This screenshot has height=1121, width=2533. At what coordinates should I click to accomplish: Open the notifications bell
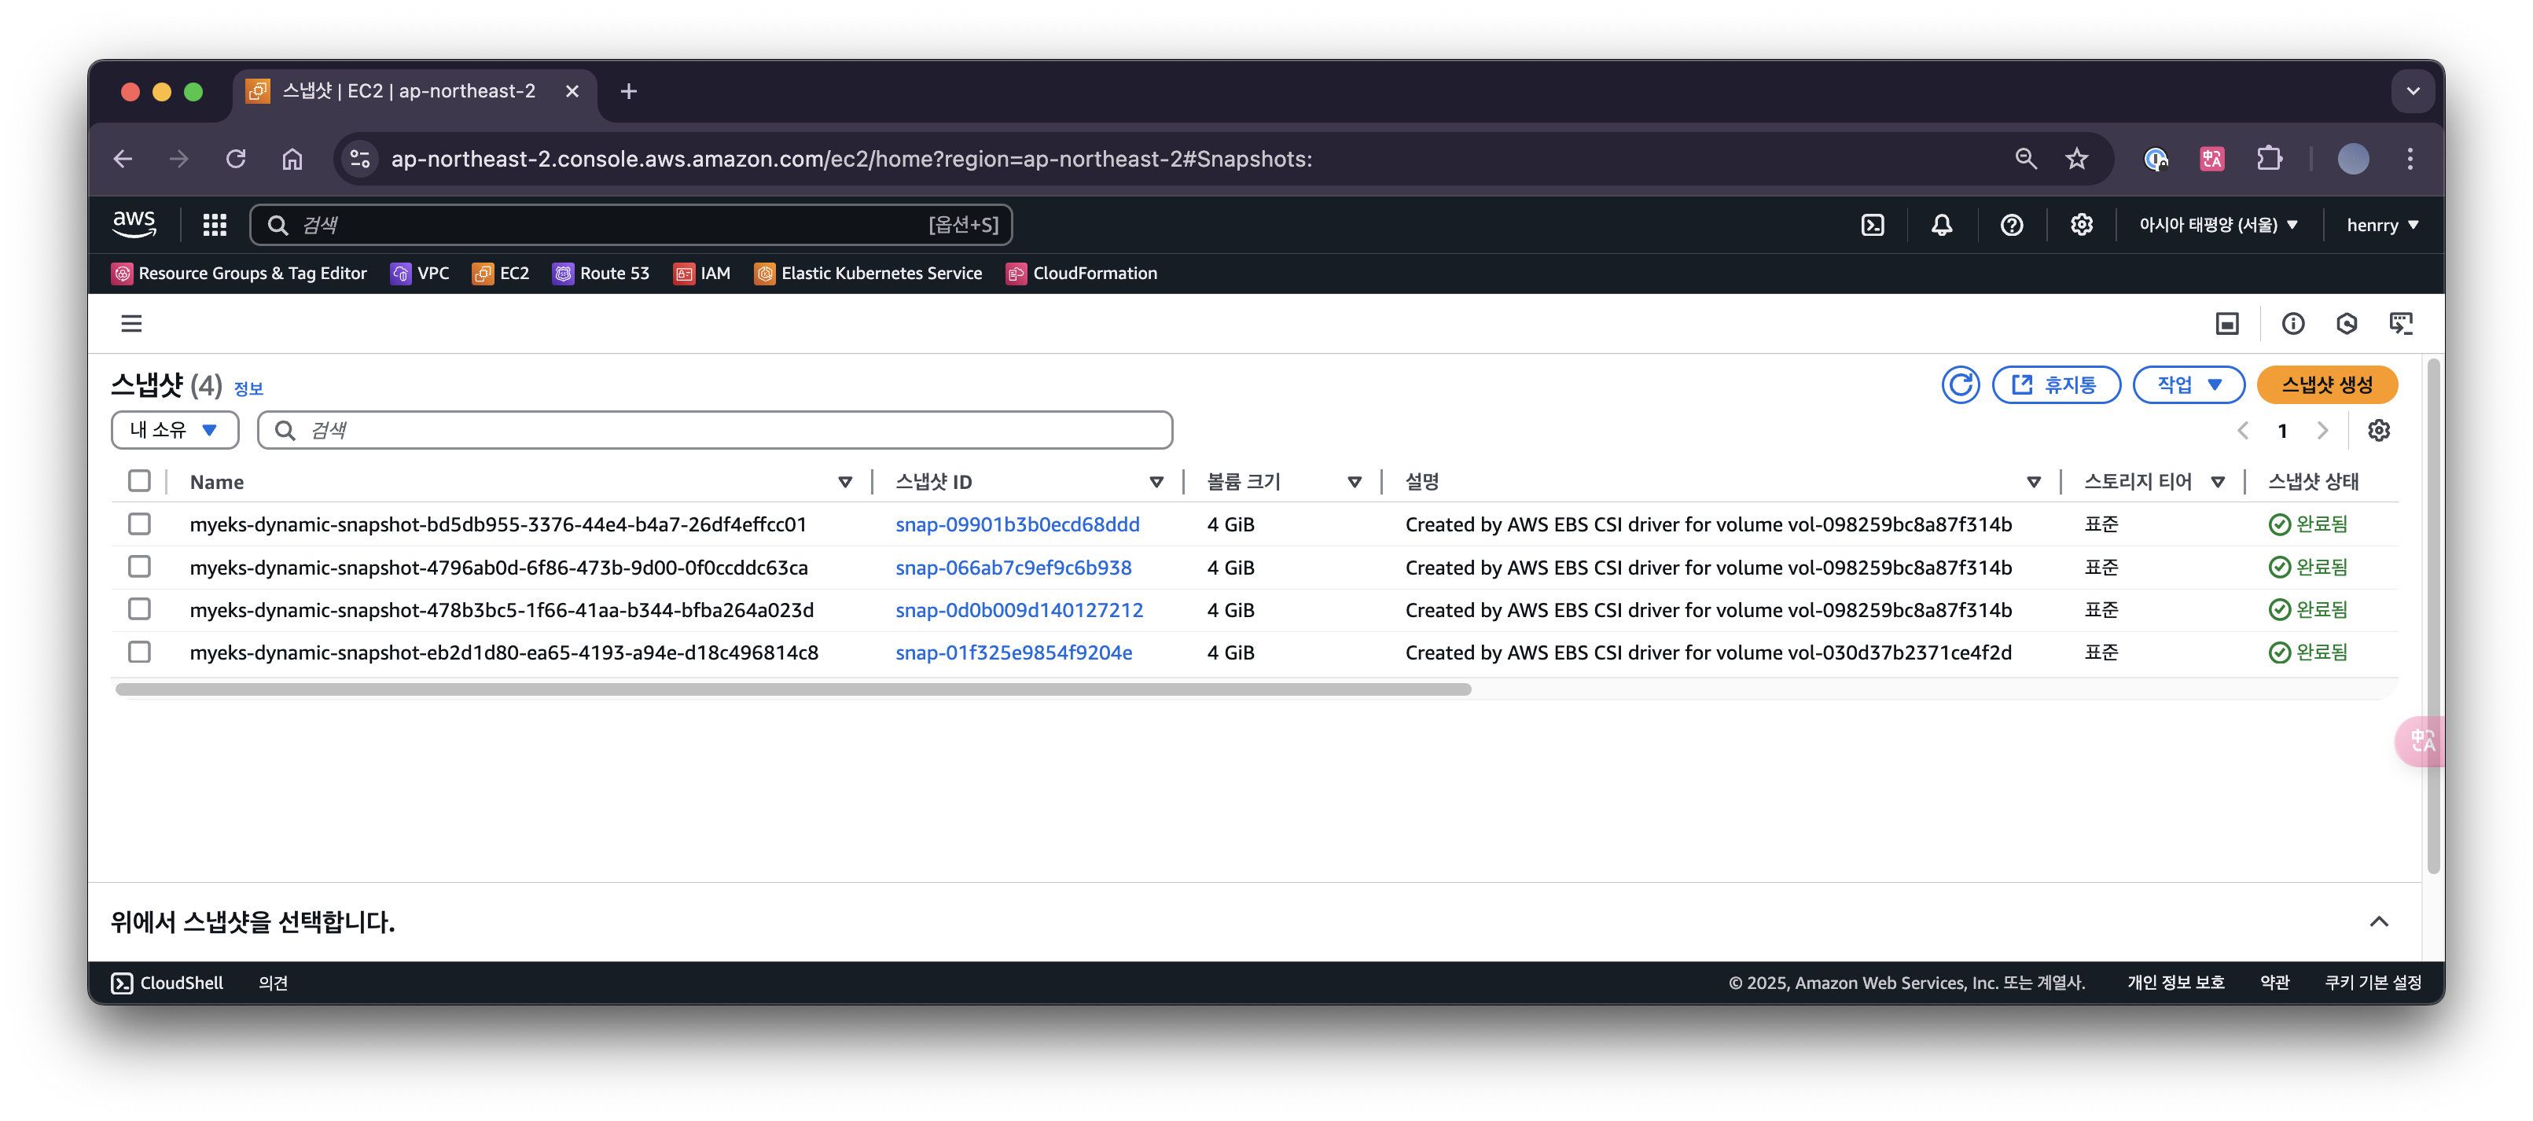pyautogui.click(x=1941, y=225)
